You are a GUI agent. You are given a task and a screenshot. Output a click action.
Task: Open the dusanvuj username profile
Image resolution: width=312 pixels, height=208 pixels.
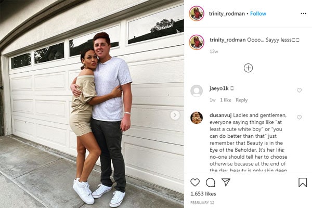(x=220, y=115)
